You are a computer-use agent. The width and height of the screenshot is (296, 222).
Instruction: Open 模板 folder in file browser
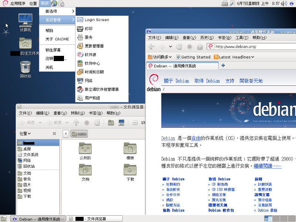pos(130,151)
